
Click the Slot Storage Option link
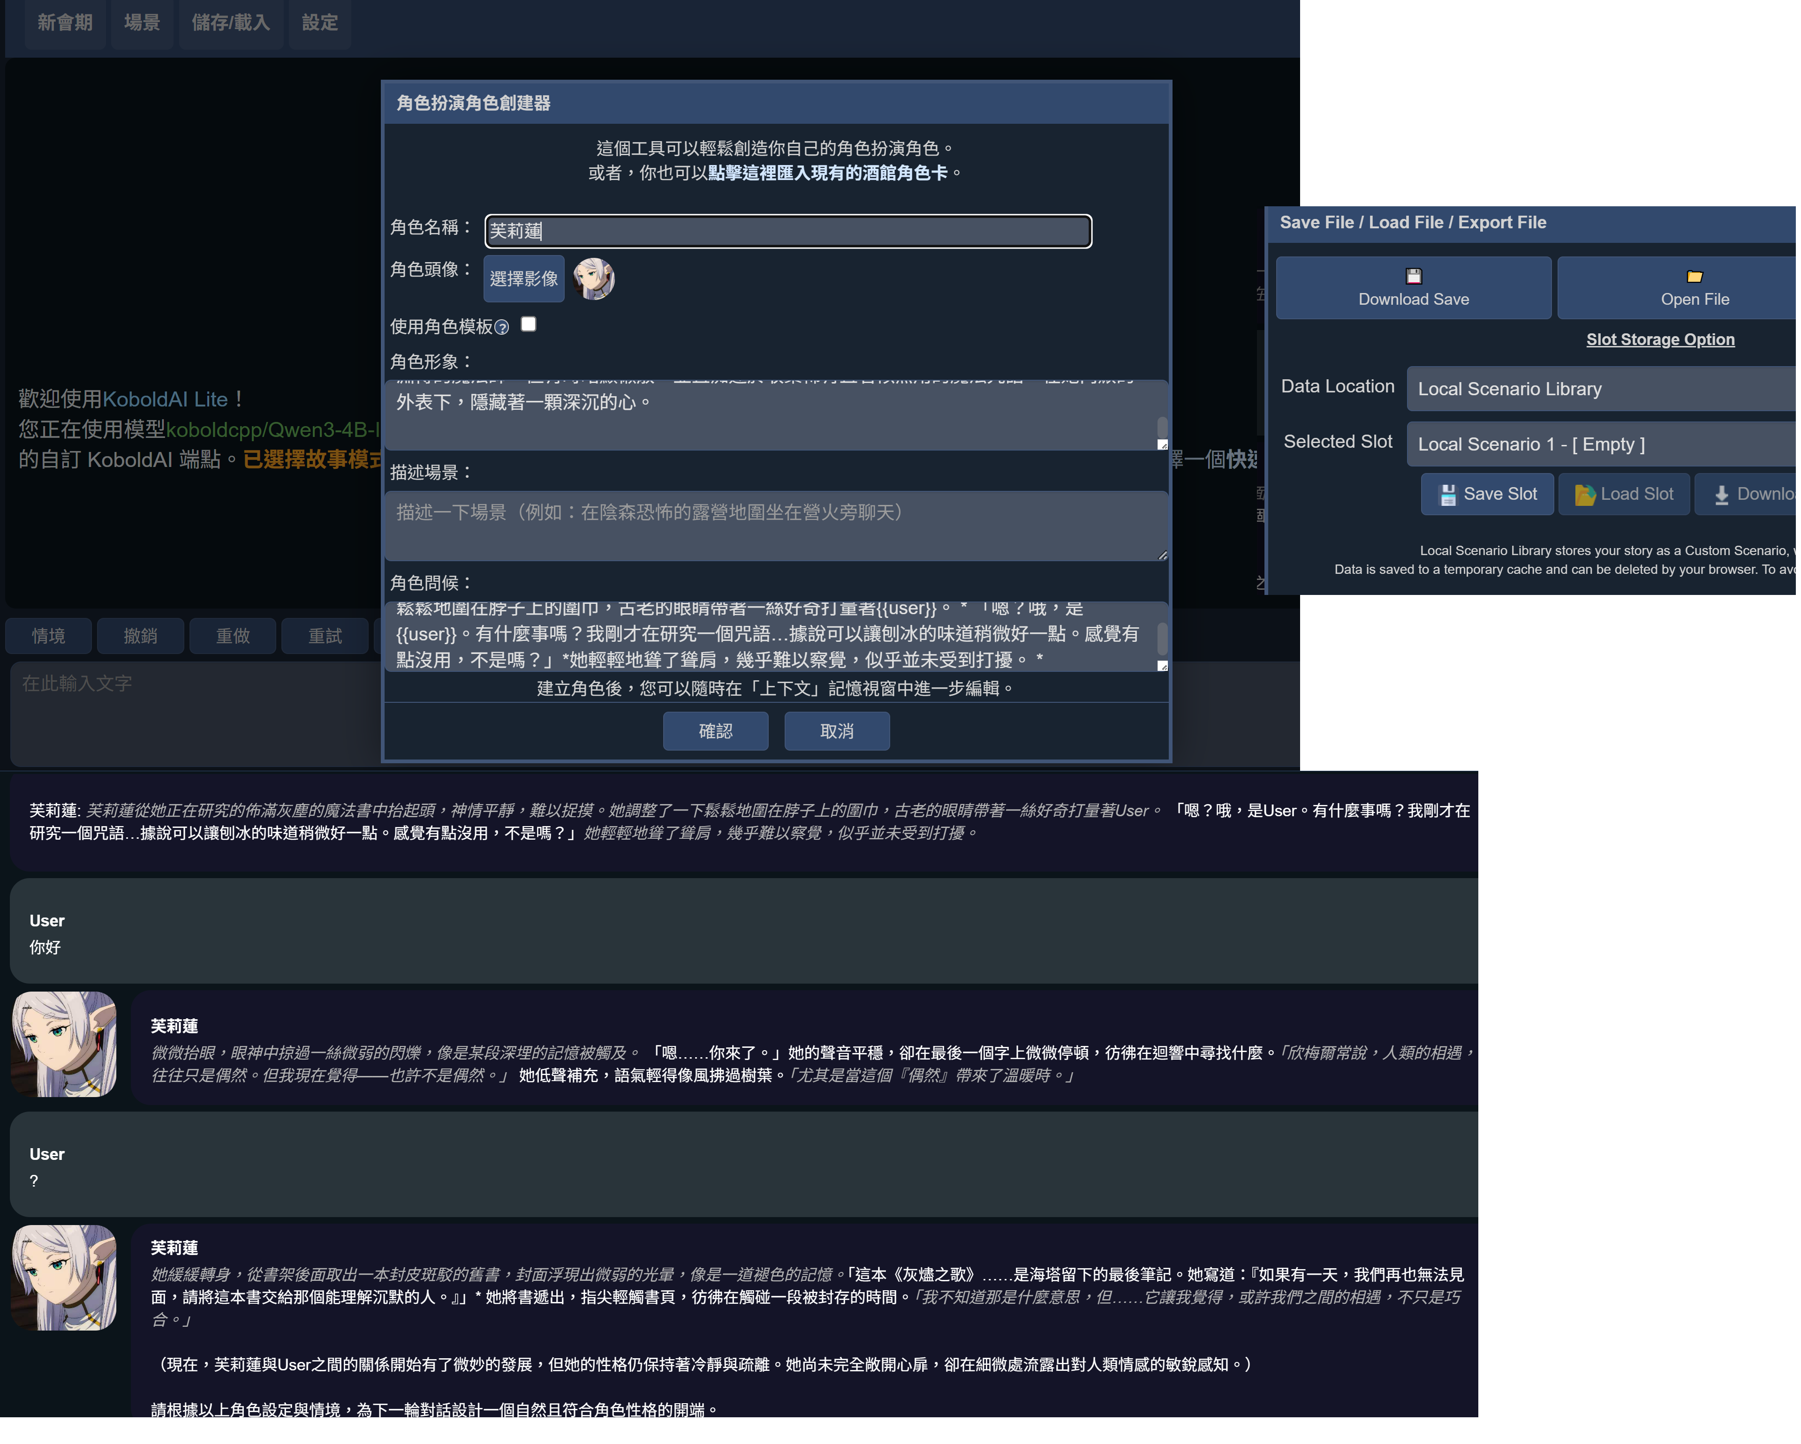1660,339
